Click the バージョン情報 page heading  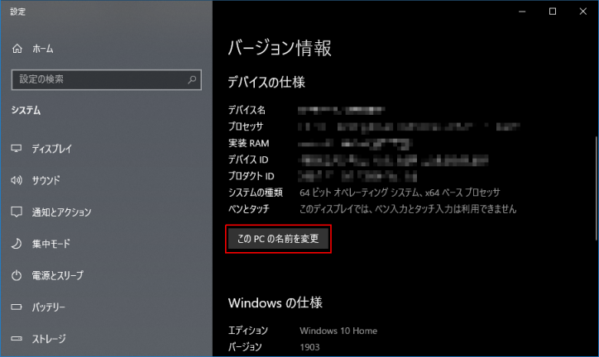pos(280,49)
